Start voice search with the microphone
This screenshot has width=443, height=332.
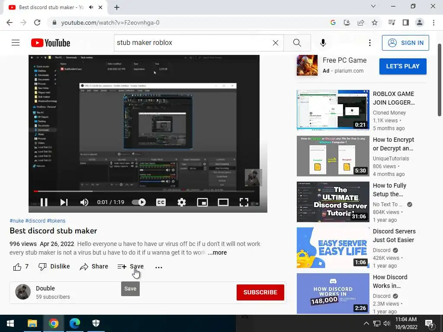pos(323,43)
